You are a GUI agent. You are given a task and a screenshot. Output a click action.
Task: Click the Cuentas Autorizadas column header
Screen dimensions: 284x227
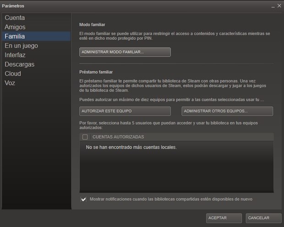(118, 137)
